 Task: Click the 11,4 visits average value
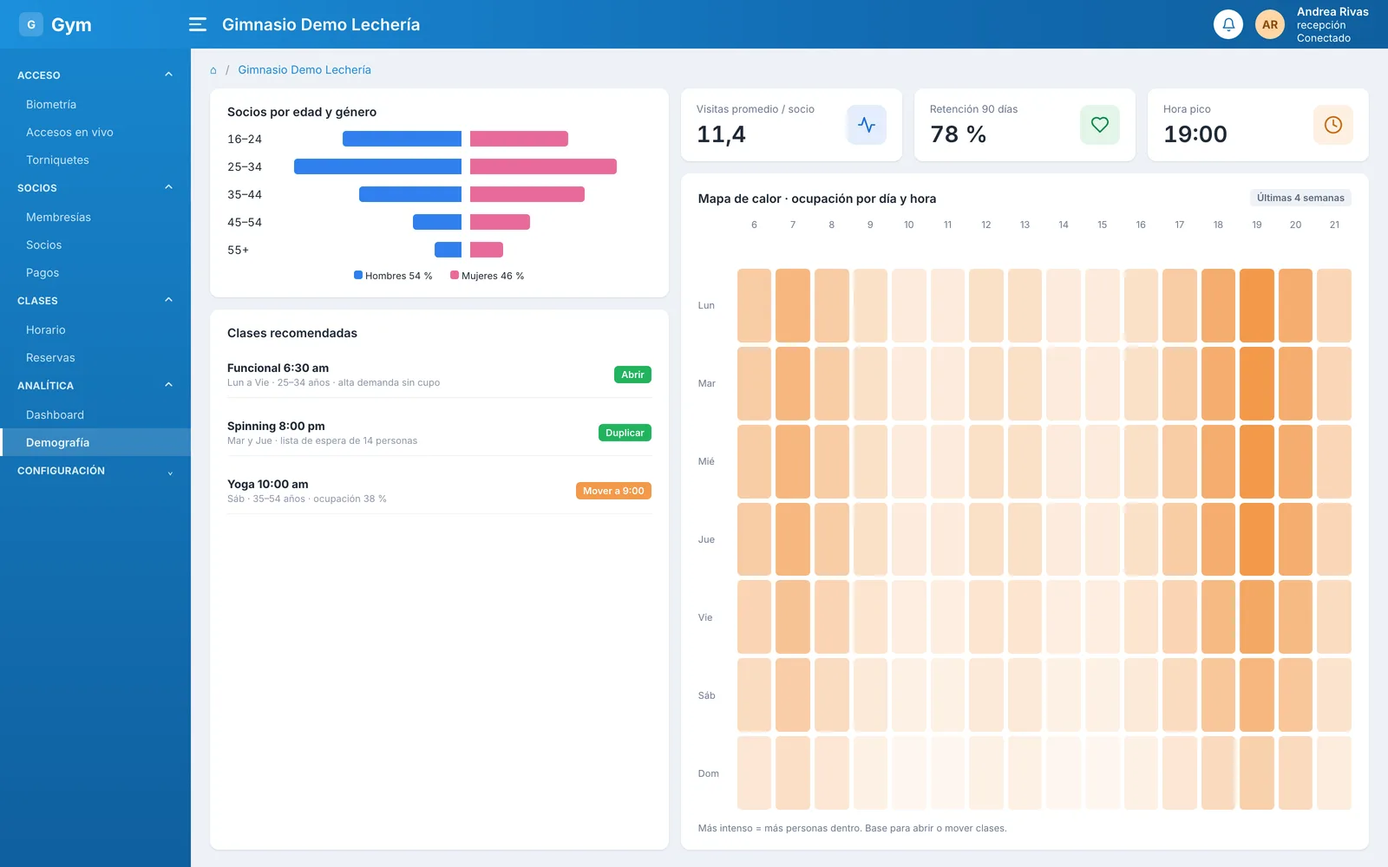coord(722,134)
